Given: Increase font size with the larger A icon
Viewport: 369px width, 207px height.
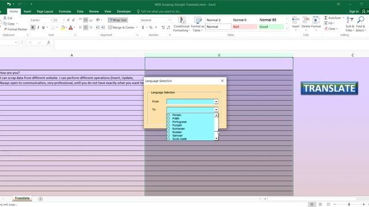Looking at the screenshot, I should click(x=68, y=20).
